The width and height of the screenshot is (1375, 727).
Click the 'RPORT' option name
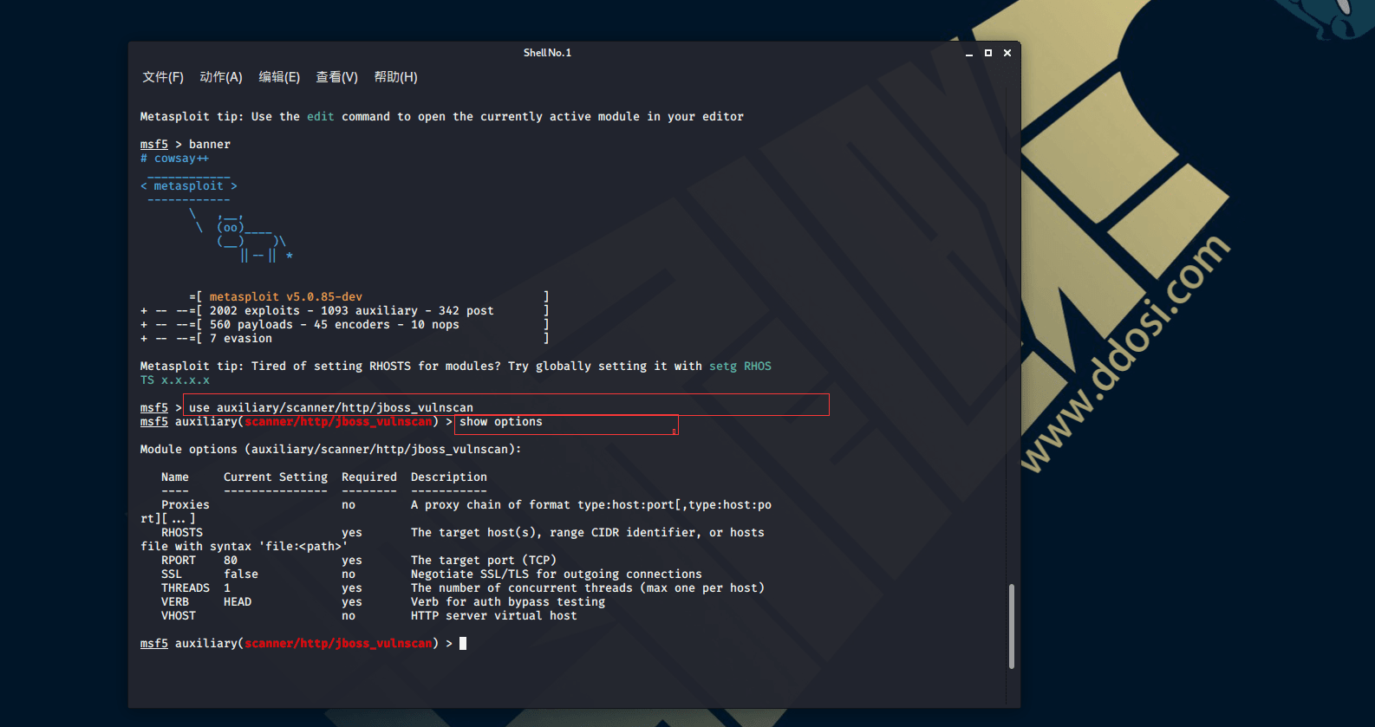[x=179, y=561]
